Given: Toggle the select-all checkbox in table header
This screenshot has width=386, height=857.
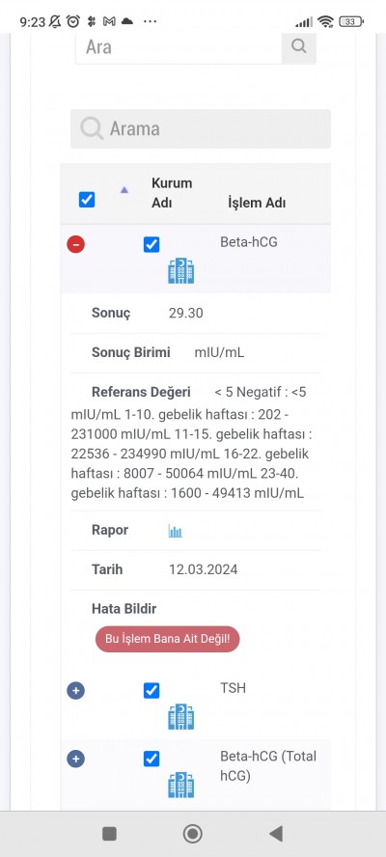Looking at the screenshot, I should [x=87, y=200].
